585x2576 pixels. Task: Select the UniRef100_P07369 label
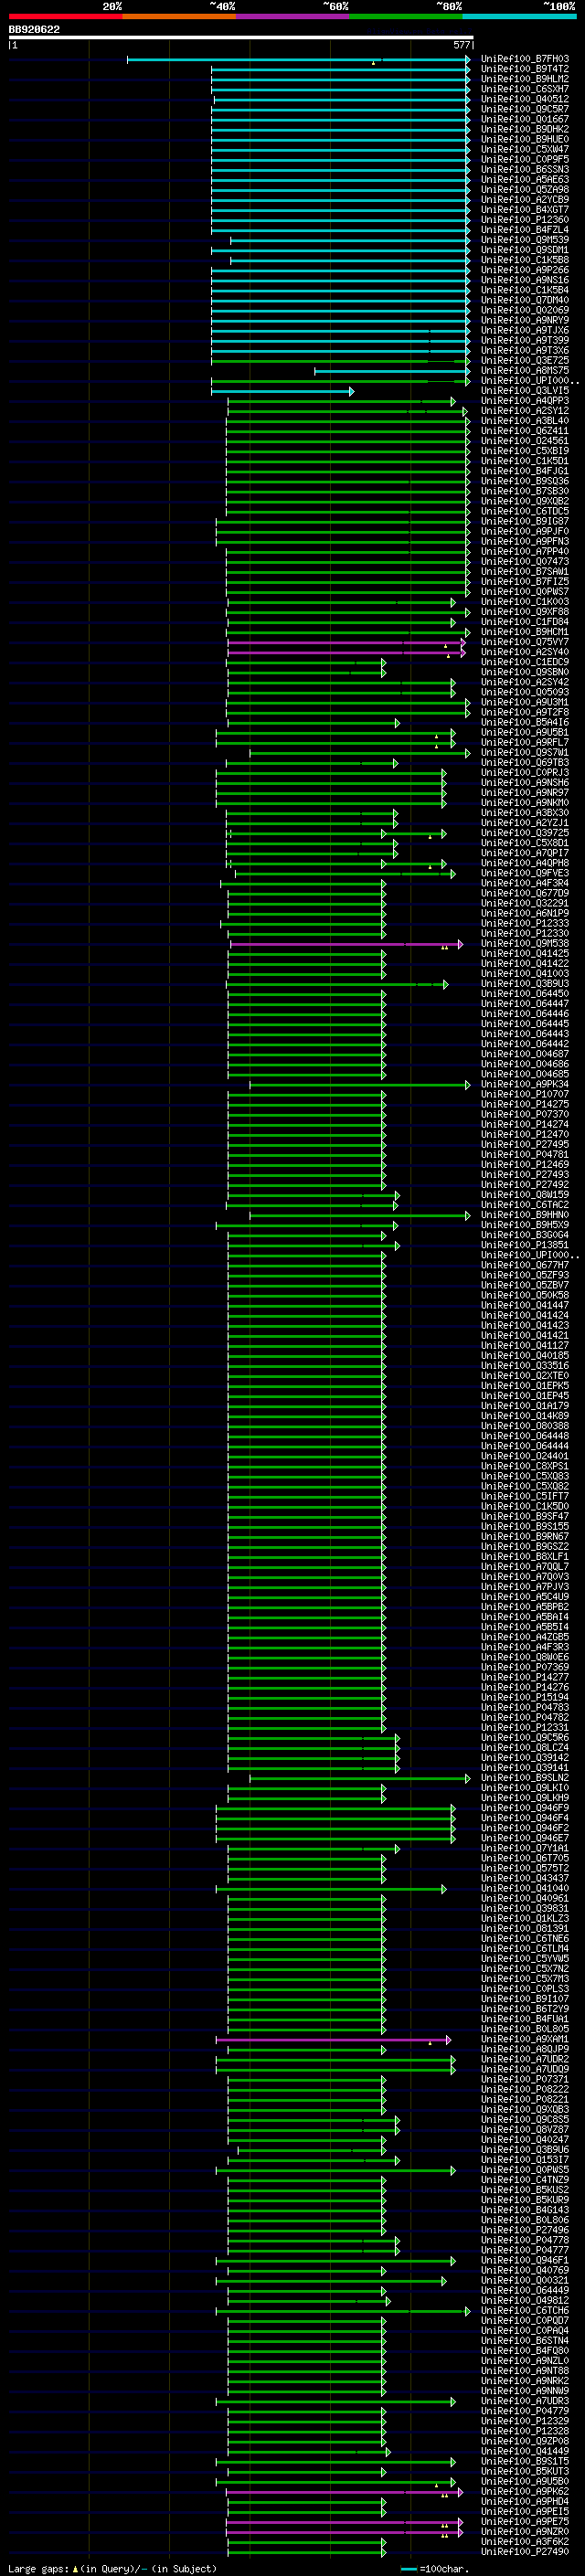point(525,1668)
